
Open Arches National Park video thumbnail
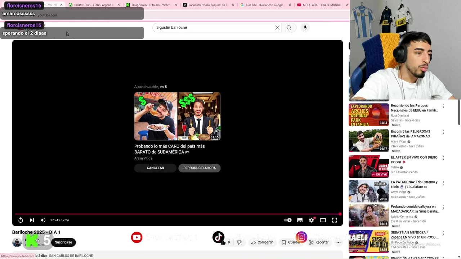point(369,115)
